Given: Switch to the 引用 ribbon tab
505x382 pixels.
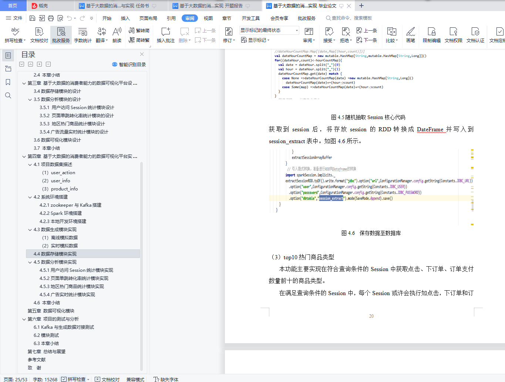Looking at the screenshot, I should [x=171, y=18].
